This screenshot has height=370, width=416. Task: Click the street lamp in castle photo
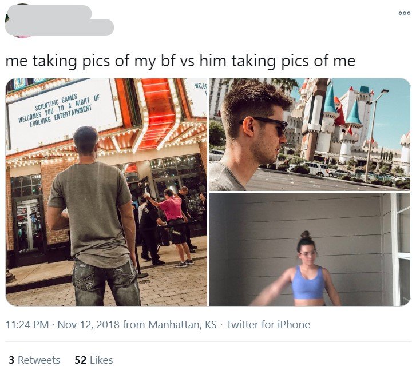[x=374, y=135]
